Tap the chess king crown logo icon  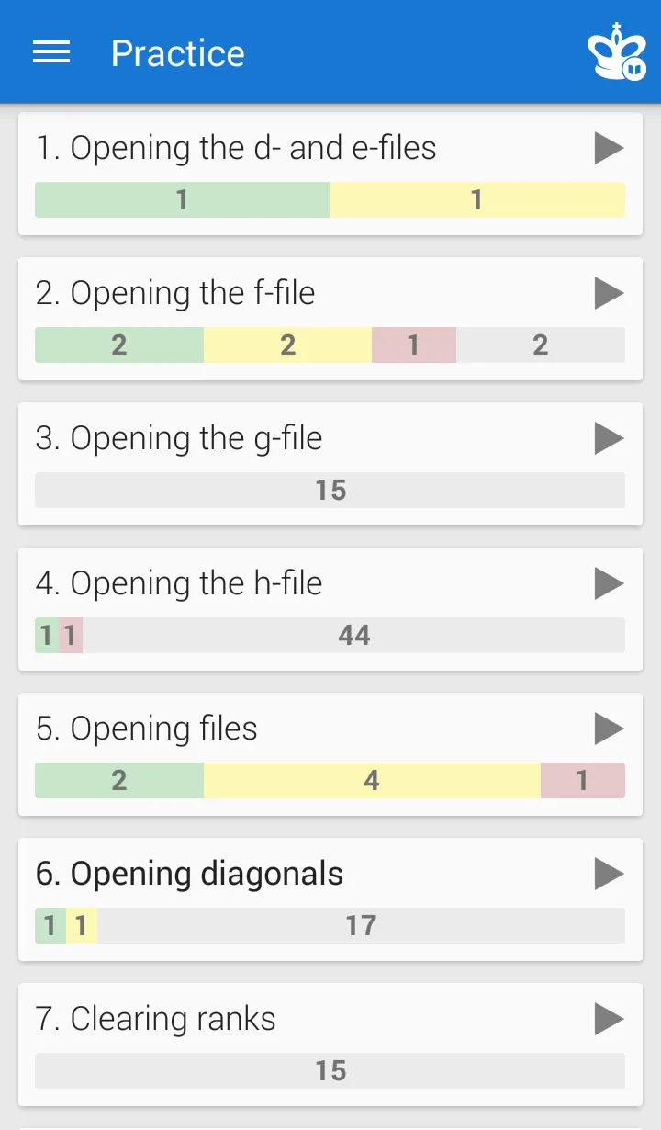618,53
